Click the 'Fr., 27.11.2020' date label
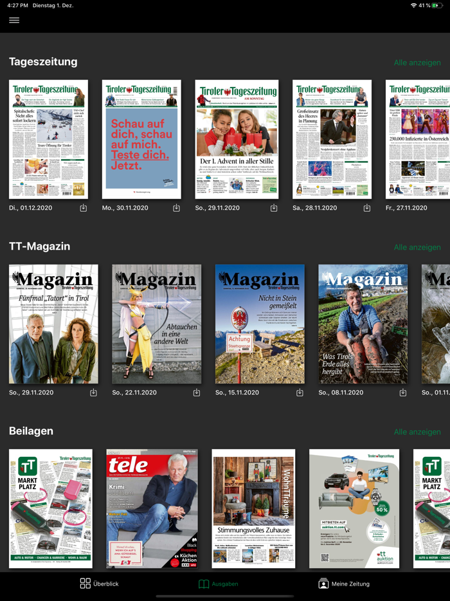 pos(406,208)
